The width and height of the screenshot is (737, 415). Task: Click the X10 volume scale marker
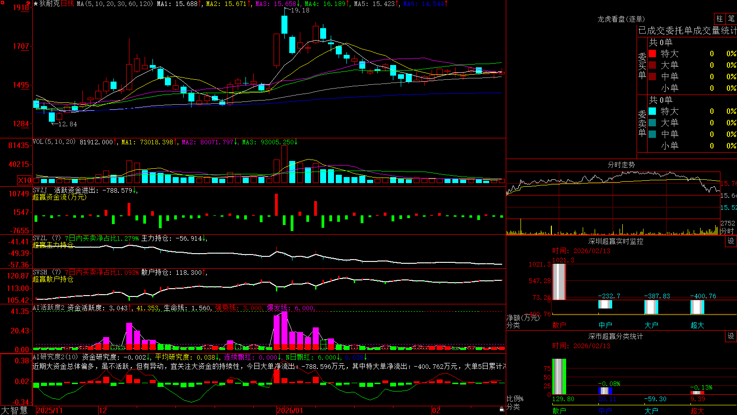pos(24,180)
